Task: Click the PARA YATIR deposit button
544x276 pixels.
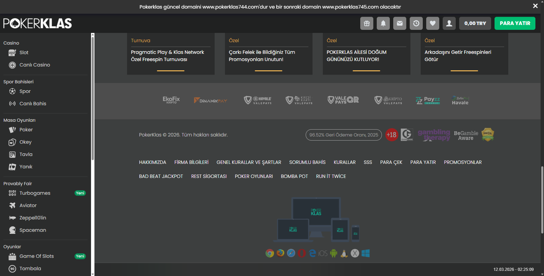Action: pyautogui.click(x=515, y=23)
